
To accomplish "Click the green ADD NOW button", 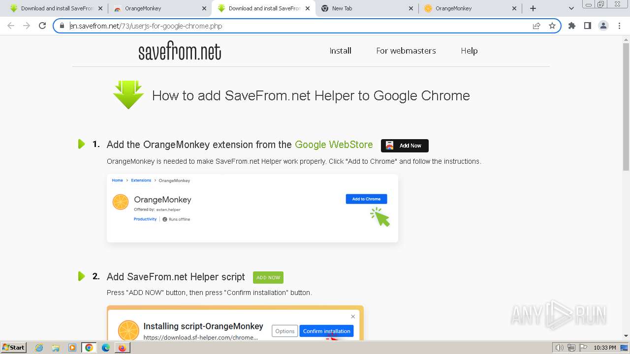I will (268, 277).
